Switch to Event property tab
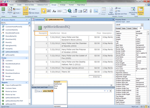 point(129,28)
